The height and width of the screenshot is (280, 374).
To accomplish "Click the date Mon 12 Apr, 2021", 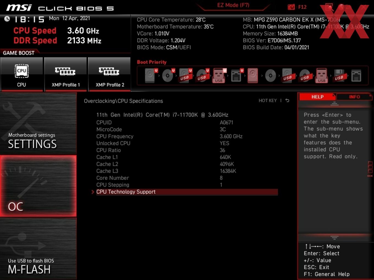I will pos(69,18).
